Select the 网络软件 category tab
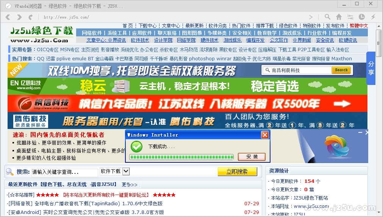Image resolution: width=383 pixels, height=217 pixels. pyautogui.click(x=92, y=33)
